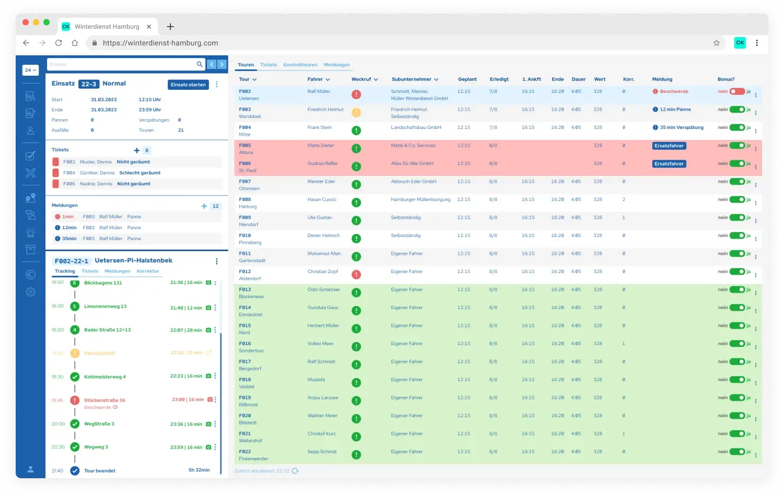Click the Einsatz starten button
Viewport: 784px width, 496px height.
(188, 85)
